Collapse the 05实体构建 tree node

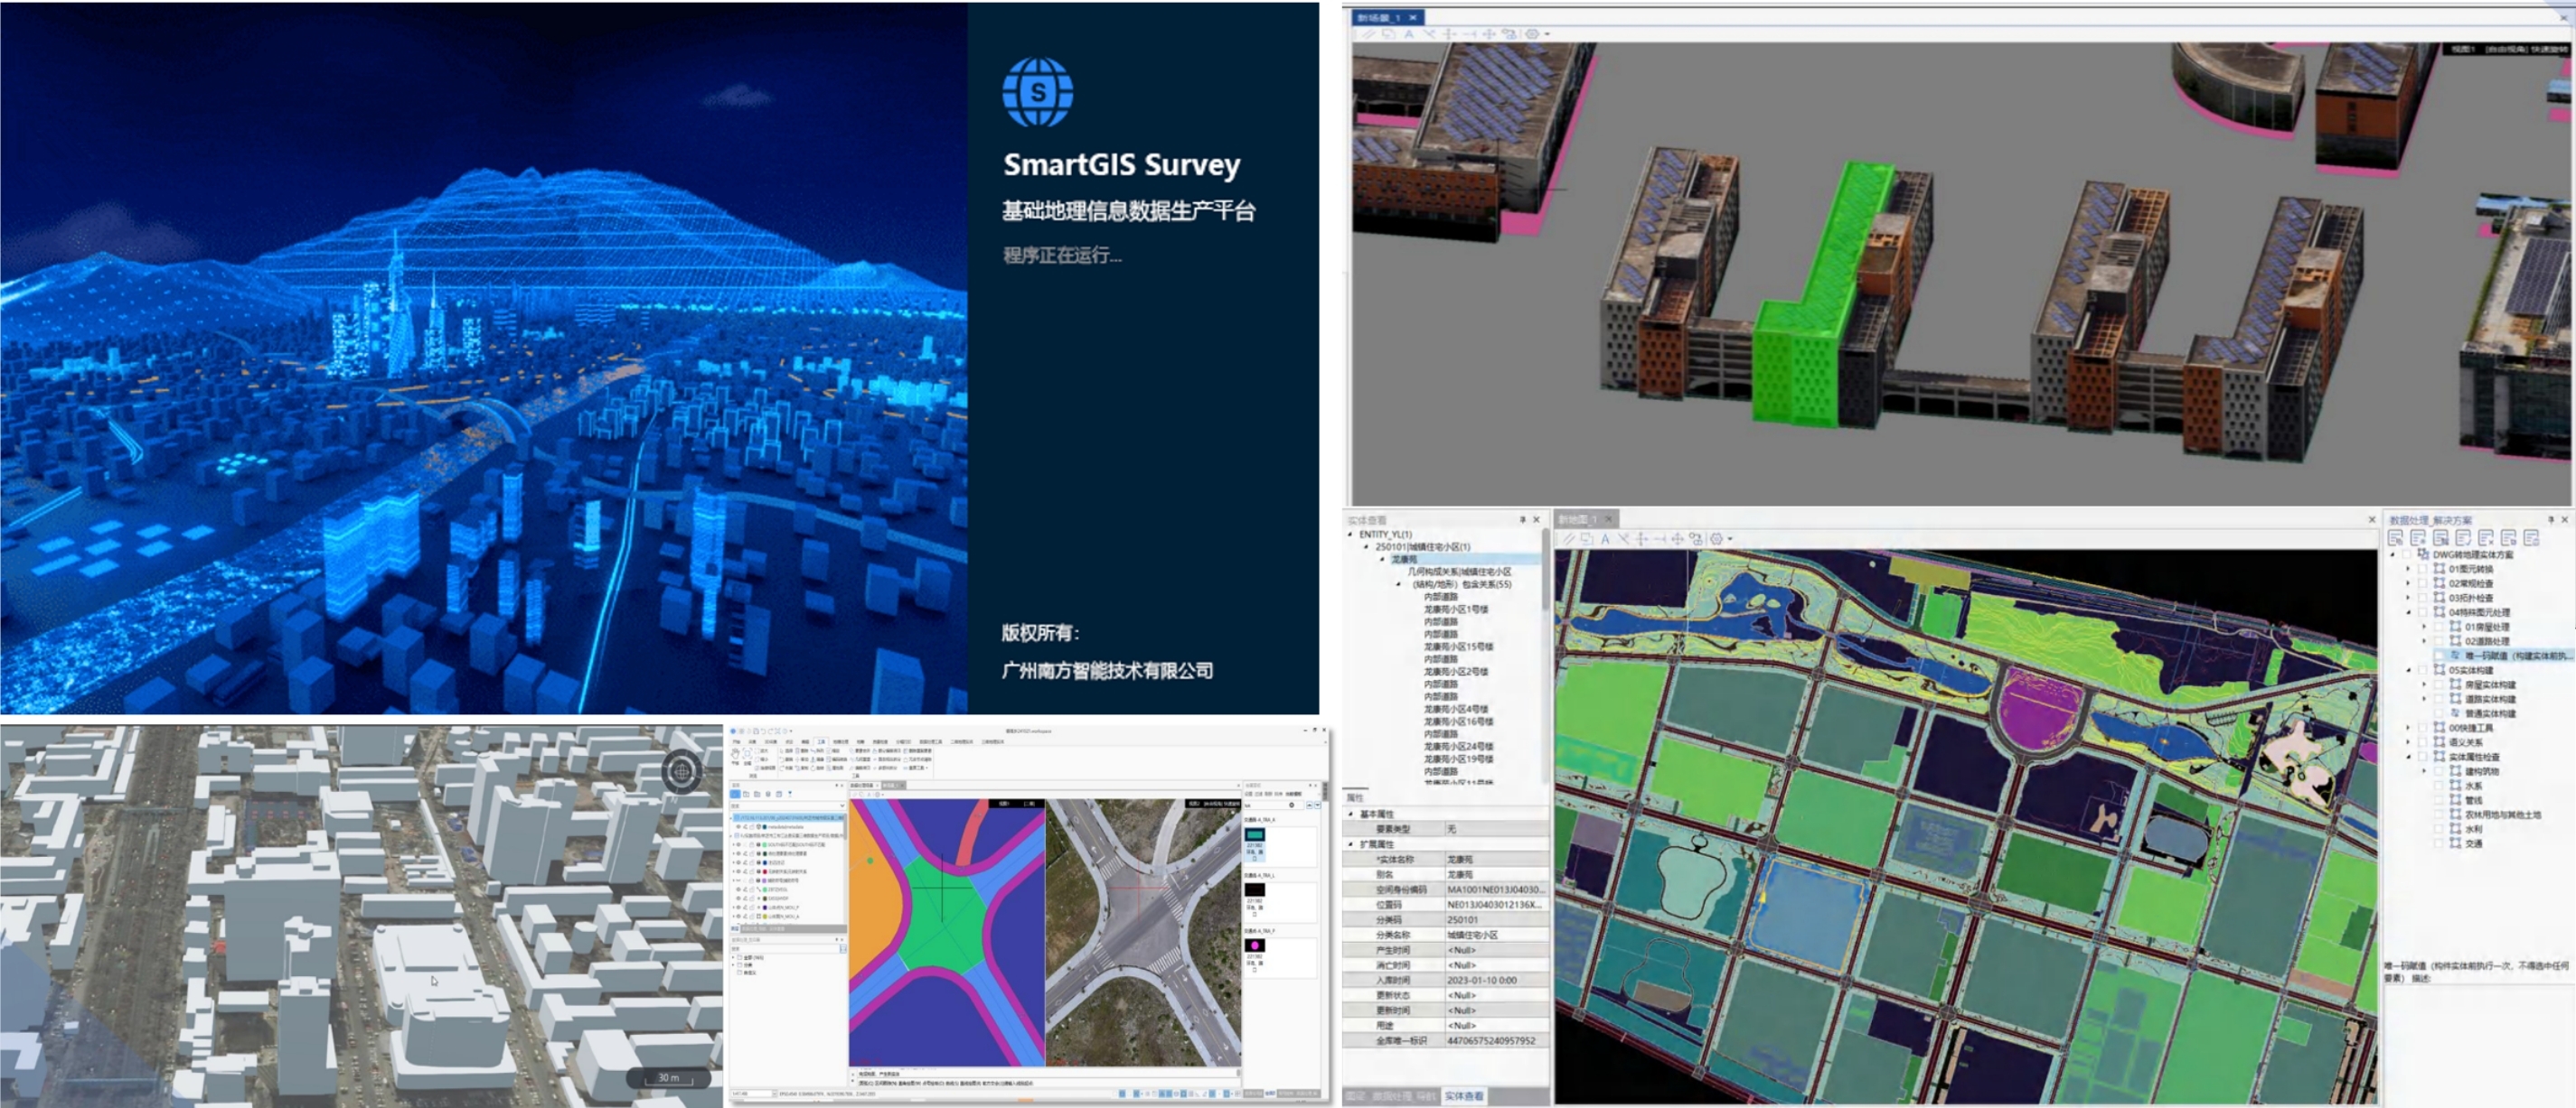(x=2408, y=669)
